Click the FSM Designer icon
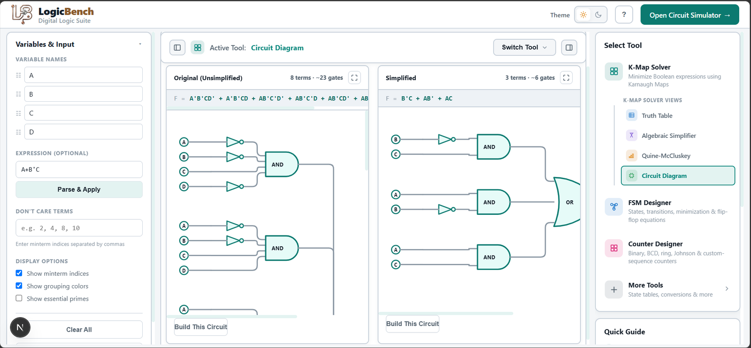This screenshot has width=751, height=348. tap(613, 206)
